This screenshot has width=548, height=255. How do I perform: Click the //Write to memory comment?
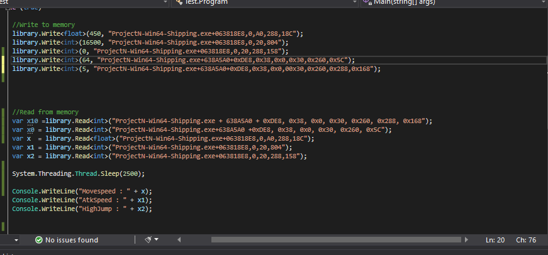click(43, 25)
